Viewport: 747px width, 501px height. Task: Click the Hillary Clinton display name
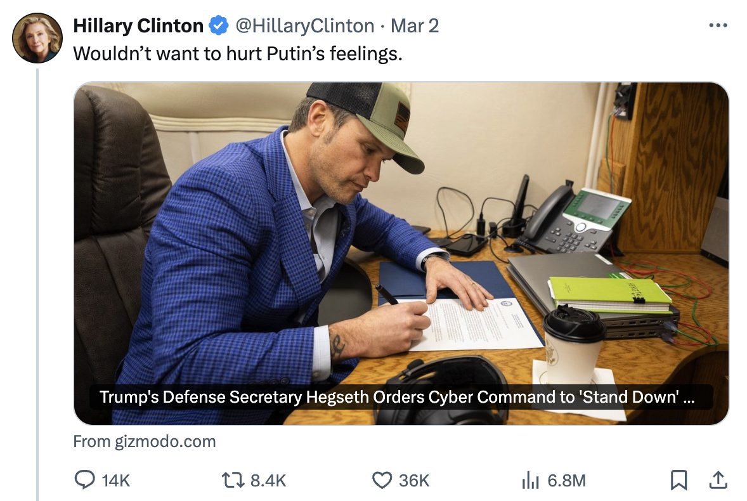pyautogui.click(x=138, y=26)
